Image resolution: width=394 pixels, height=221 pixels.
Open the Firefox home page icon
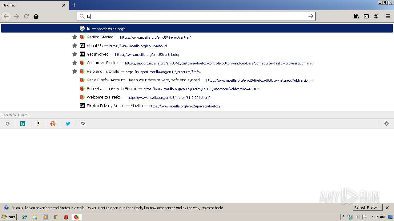[36, 16]
